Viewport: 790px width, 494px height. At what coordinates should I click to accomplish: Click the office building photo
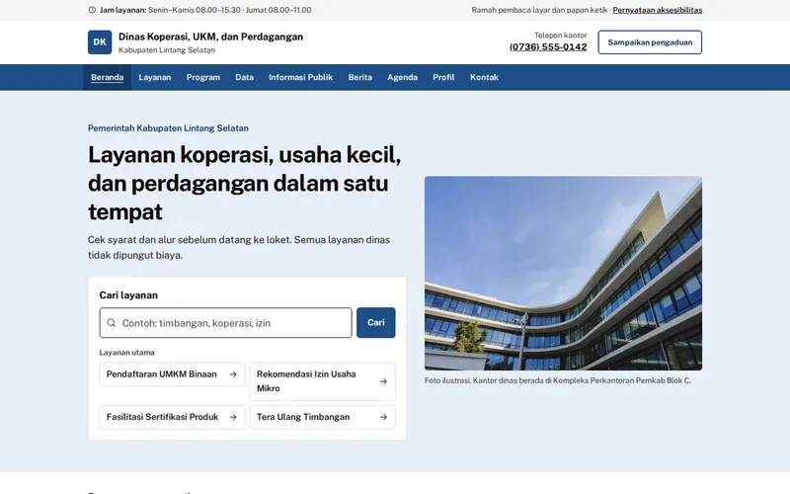pyautogui.click(x=563, y=274)
